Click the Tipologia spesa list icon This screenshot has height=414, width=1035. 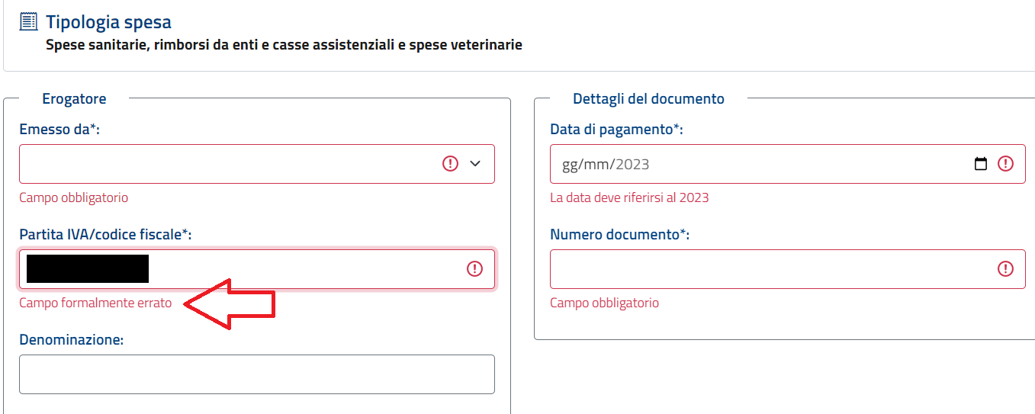28,22
